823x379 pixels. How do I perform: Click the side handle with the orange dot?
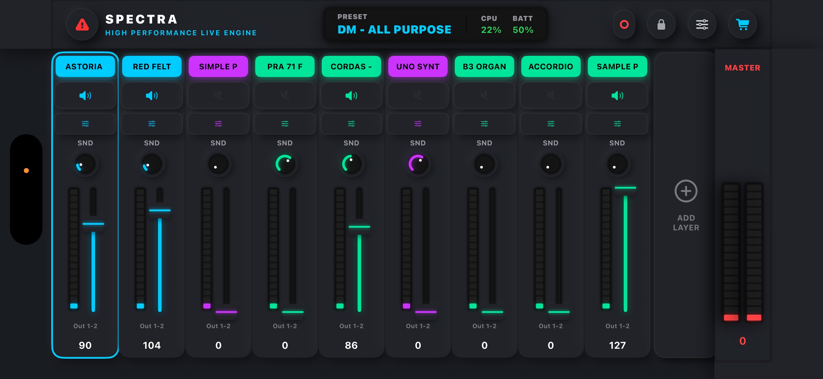(26, 189)
